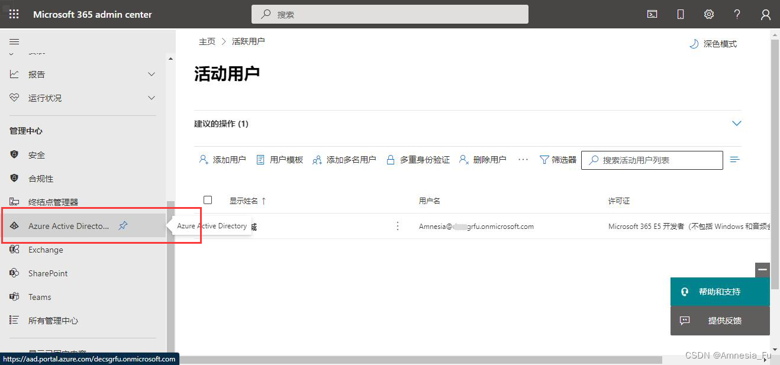Click the 终结点管理器 icon

click(x=14, y=202)
